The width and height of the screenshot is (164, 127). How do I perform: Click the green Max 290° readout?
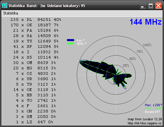(154, 108)
